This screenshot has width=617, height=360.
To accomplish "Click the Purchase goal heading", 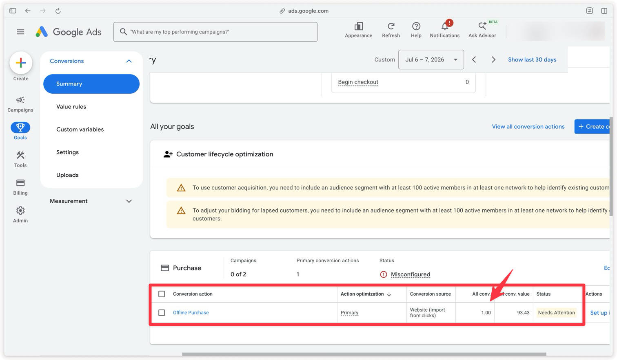I will tap(187, 268).
